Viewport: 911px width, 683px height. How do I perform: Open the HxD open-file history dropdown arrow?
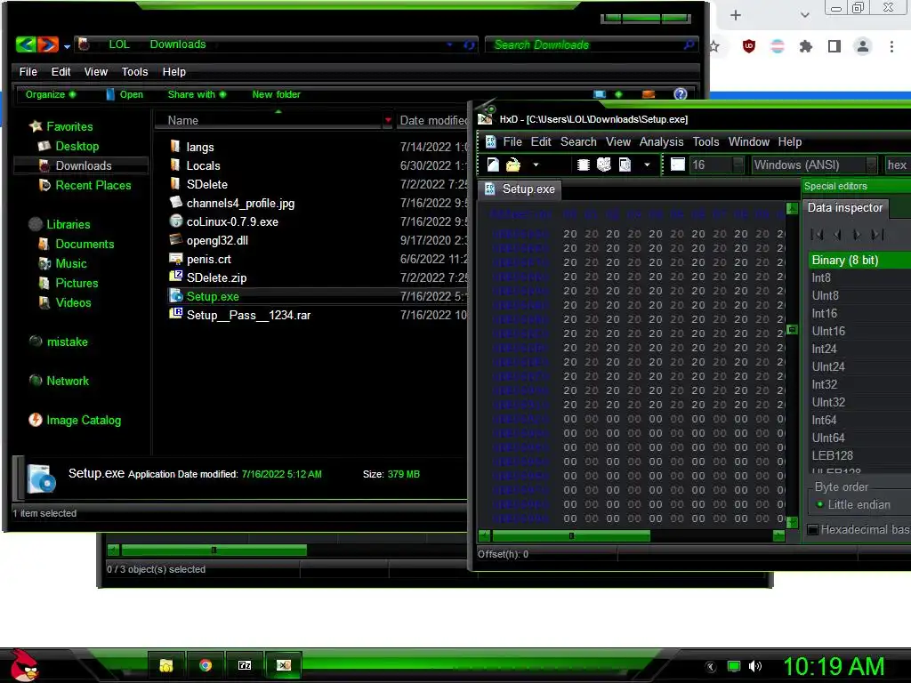(x=536, y=165)
